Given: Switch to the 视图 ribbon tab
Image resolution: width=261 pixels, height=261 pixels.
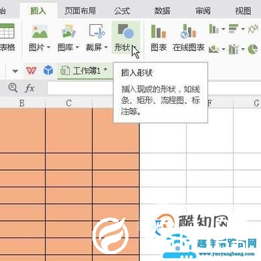Looking at the screenshot, I should click(243, 11).
